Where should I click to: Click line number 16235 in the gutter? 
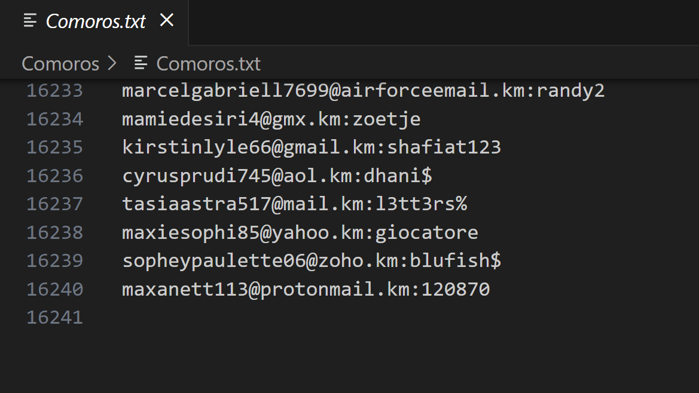55,148
